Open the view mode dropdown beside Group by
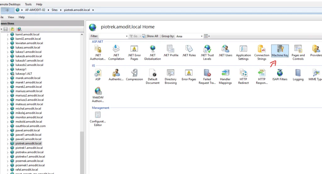Viewport: 322px width, 174px height. 207,36
